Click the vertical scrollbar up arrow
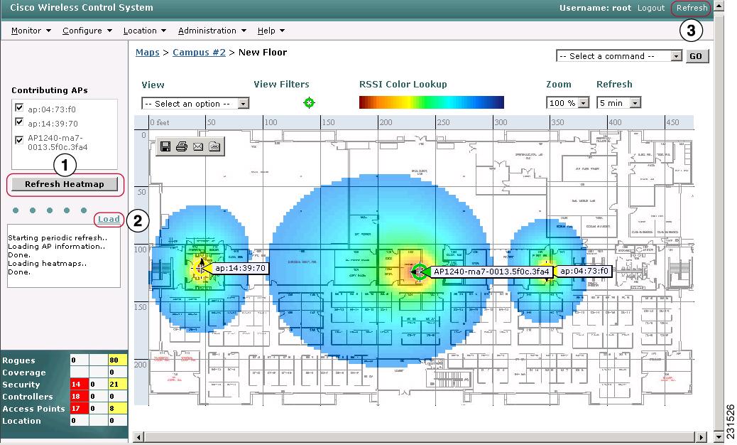This screenshot has width=737, height=445. [719, 6]
